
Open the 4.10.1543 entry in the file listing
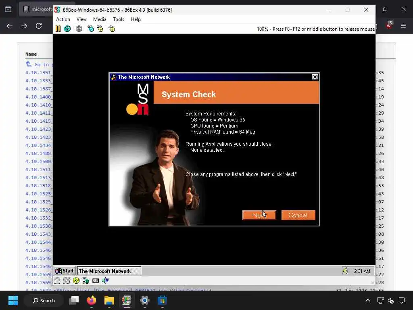pos(39,234)
